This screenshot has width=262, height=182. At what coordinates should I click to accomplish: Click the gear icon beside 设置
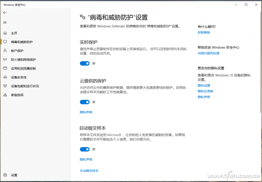click(x=5, y=175)
